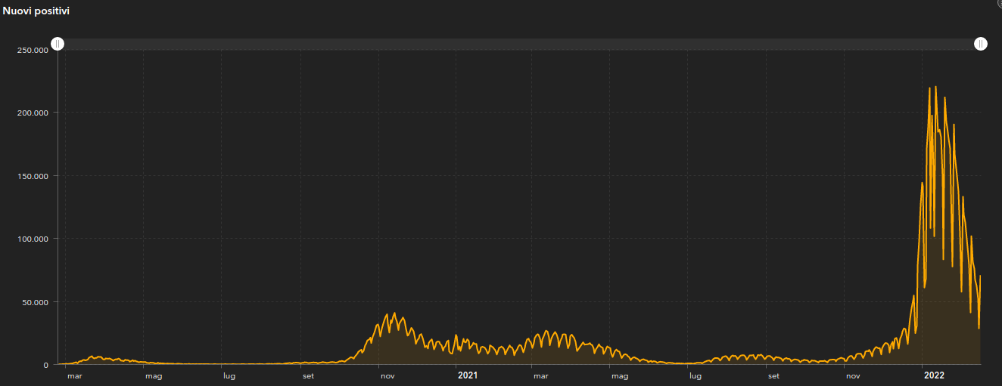Click the 150.000 y-axis label

[x=34, y=176]
